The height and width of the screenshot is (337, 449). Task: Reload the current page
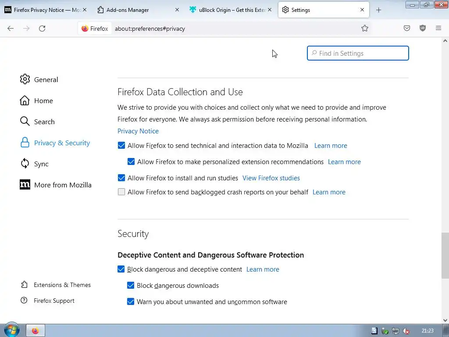[42, 28]
